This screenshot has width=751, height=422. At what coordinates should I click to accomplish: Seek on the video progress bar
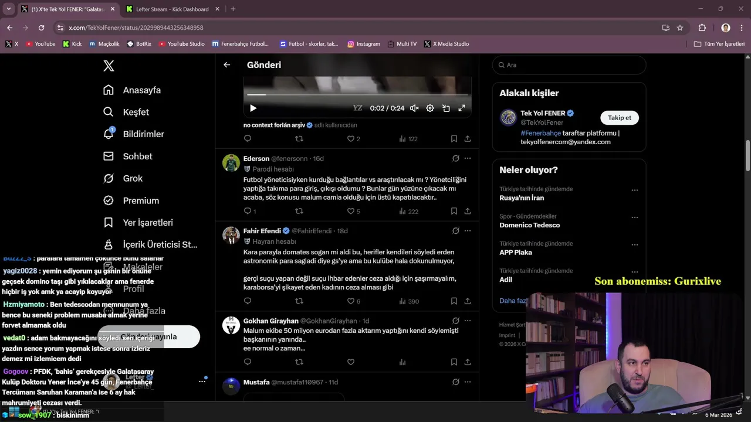point(357,94)
